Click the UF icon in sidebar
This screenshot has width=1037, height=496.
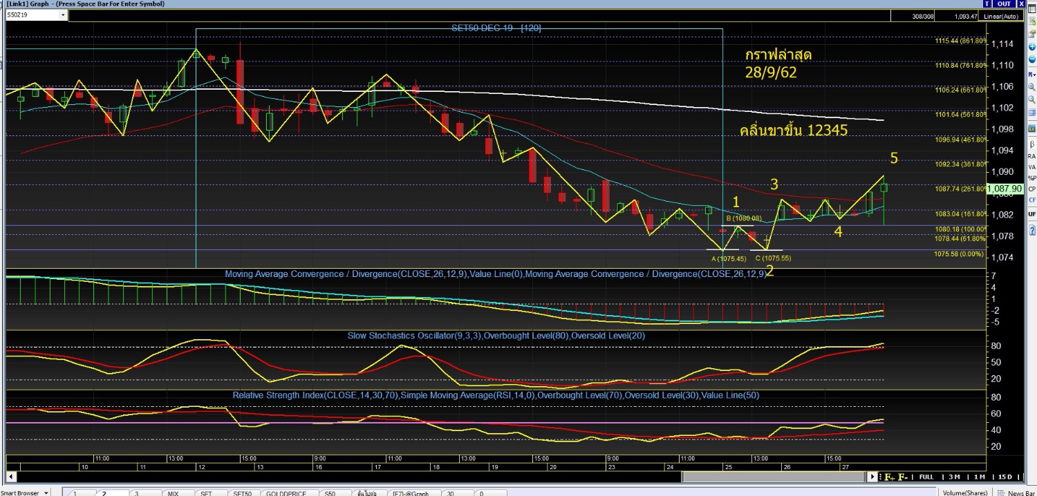(x=1032, y=214)
